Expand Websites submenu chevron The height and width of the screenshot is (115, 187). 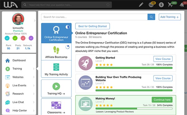[34, 77]
